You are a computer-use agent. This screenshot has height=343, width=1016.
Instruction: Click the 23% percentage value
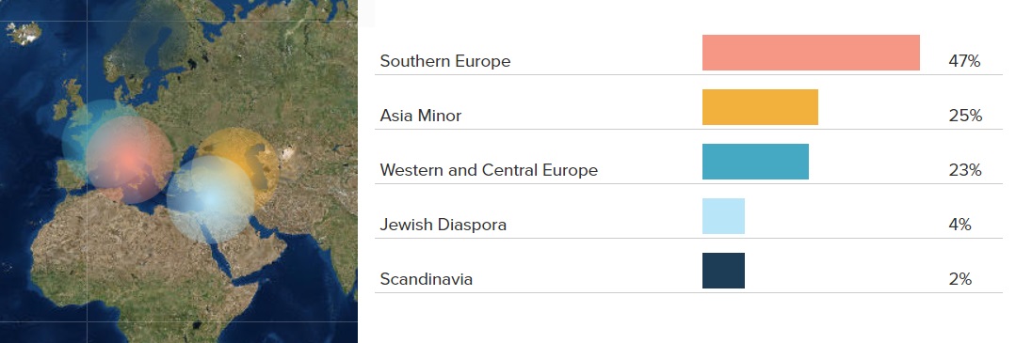[965, 170]
